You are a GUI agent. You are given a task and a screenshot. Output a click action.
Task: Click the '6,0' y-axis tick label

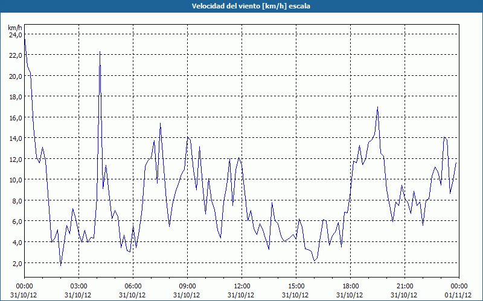pyautogui.click(x=17, y=222)
